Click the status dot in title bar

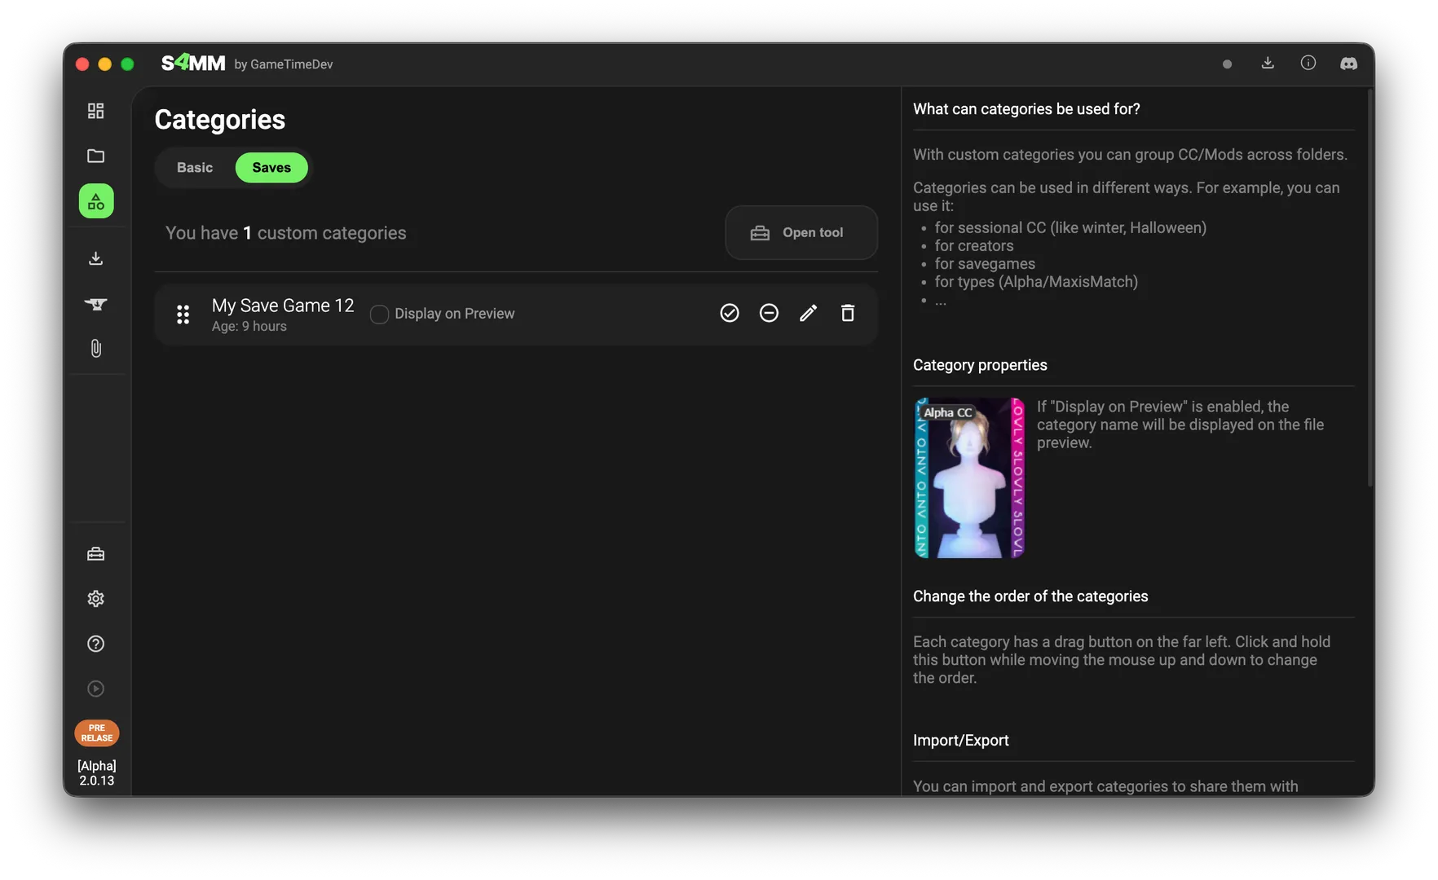pyautogui.click(x=1227, y=64)
